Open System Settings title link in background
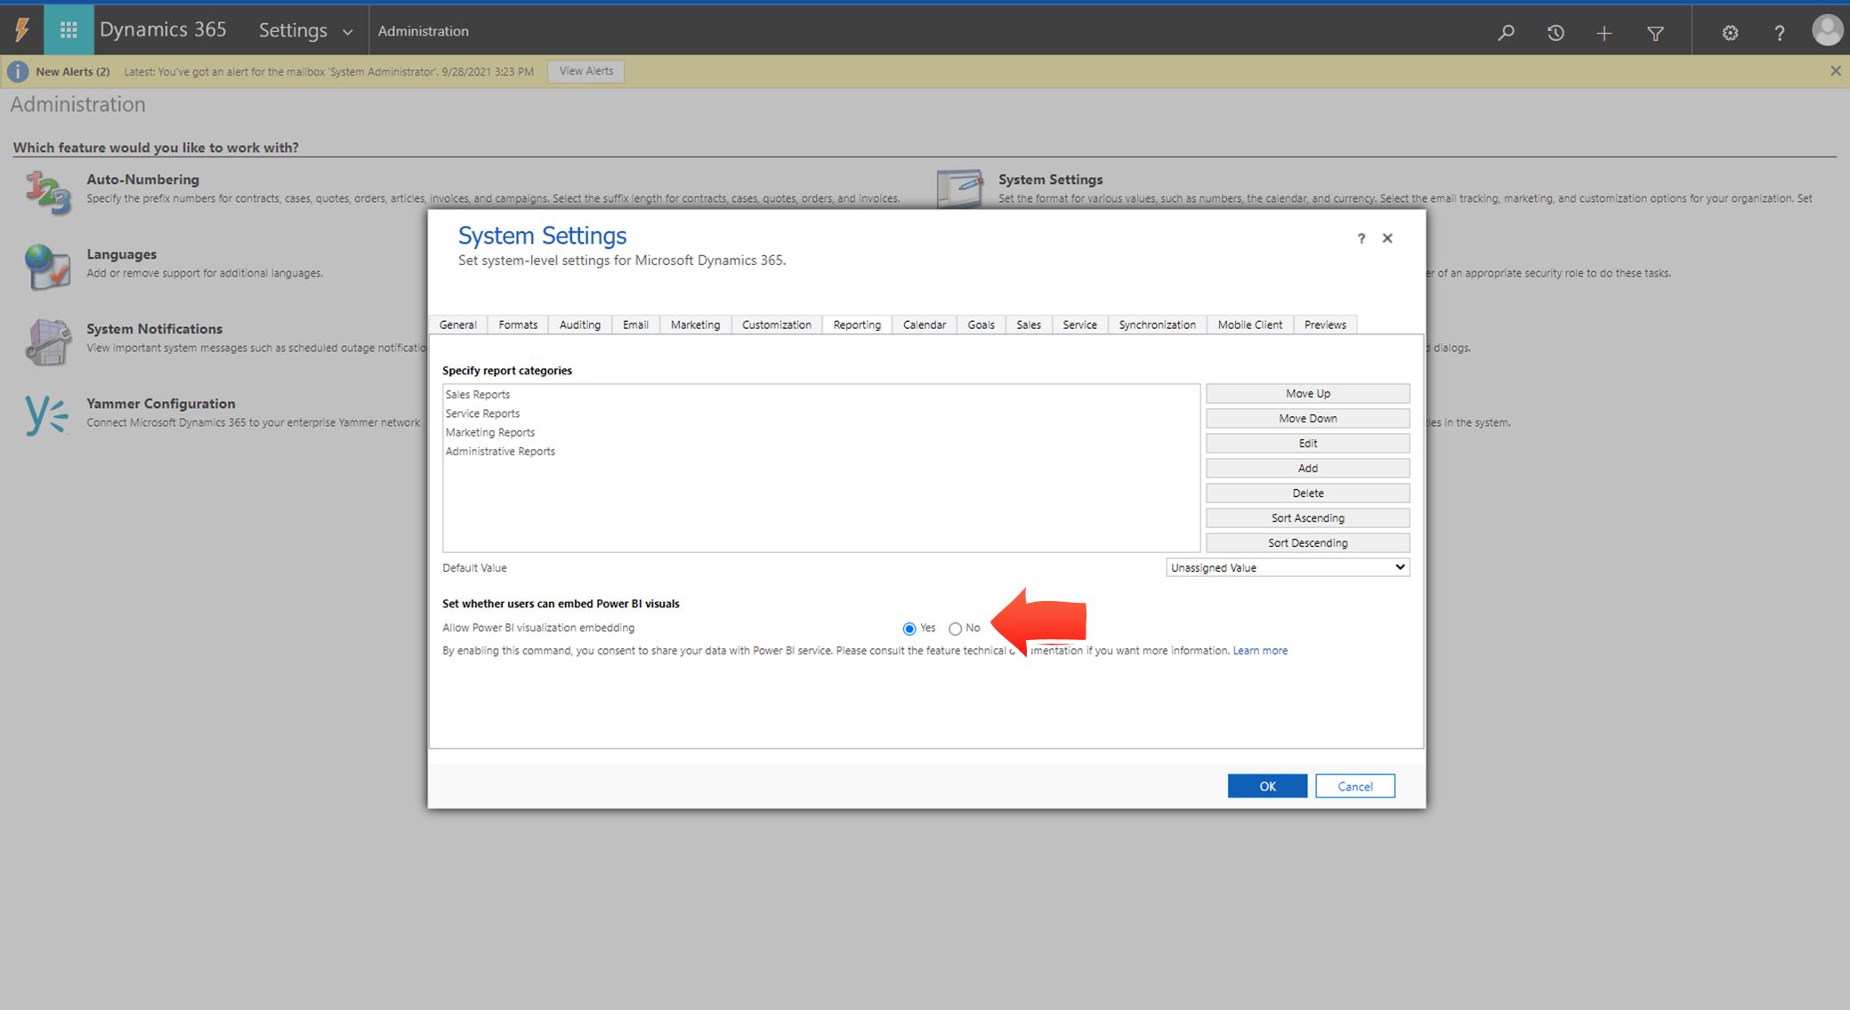 tap(1050, 180)
